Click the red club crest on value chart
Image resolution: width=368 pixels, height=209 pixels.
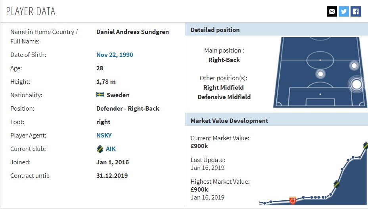[x=293, y=200]
